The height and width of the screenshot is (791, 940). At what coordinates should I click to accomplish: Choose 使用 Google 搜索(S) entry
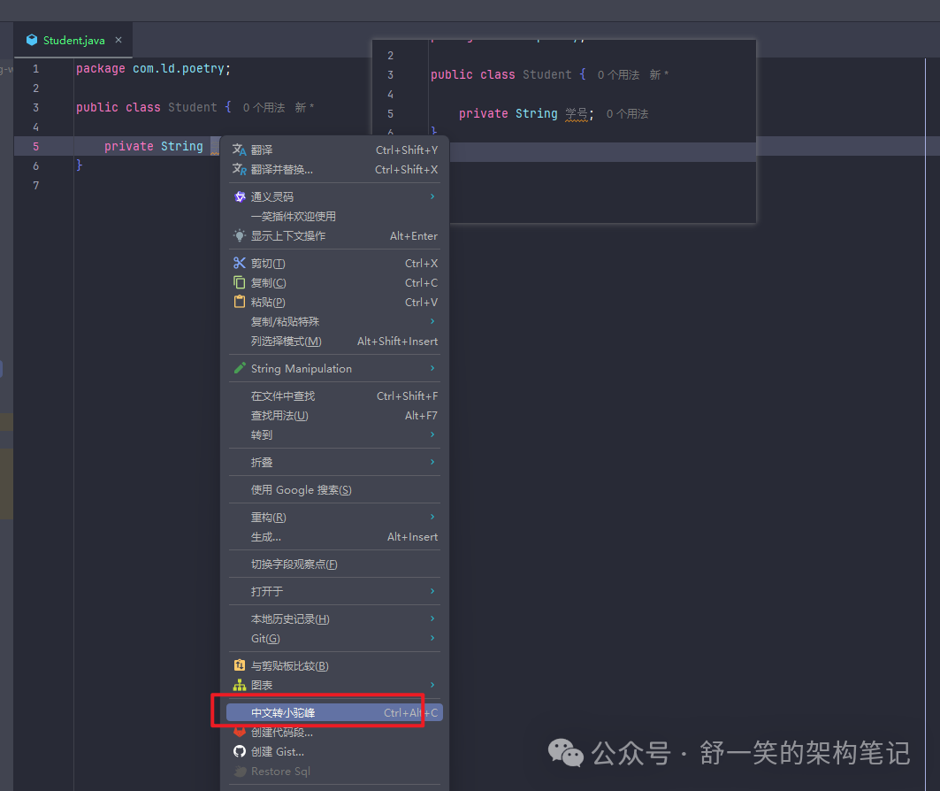click(334, 490)
